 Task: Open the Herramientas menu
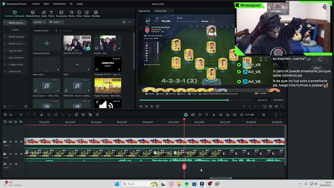pos(59,4)
